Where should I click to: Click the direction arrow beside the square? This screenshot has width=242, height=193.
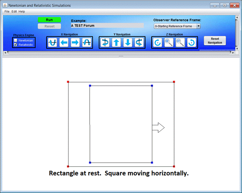(158, 128)
